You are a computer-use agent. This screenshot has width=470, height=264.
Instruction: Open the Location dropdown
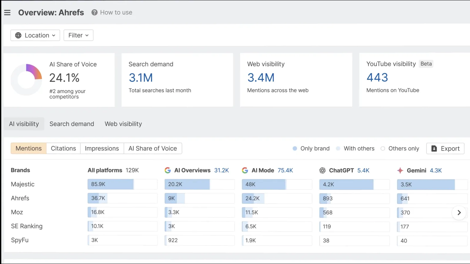point(35,35)
